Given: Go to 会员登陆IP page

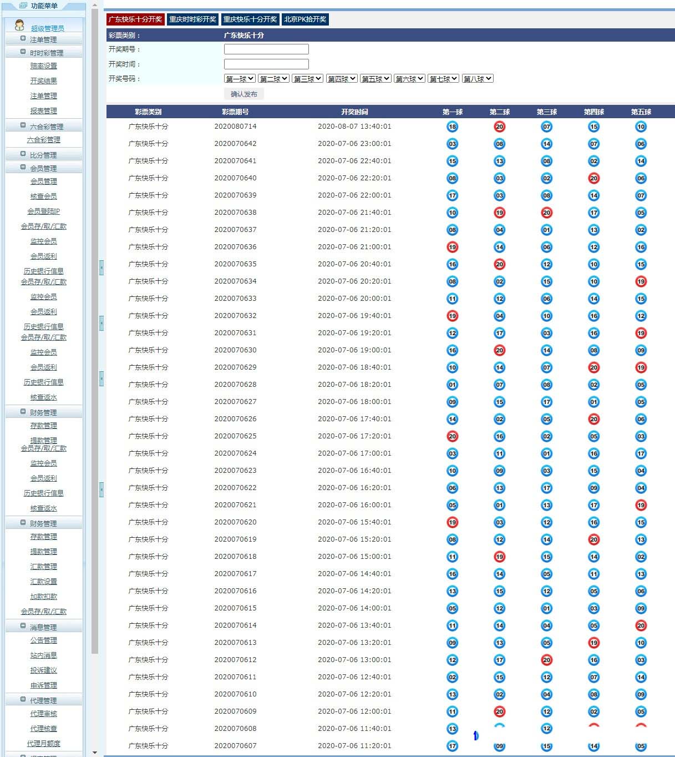Looking at the screenshot, I should [x=43, y=211].
